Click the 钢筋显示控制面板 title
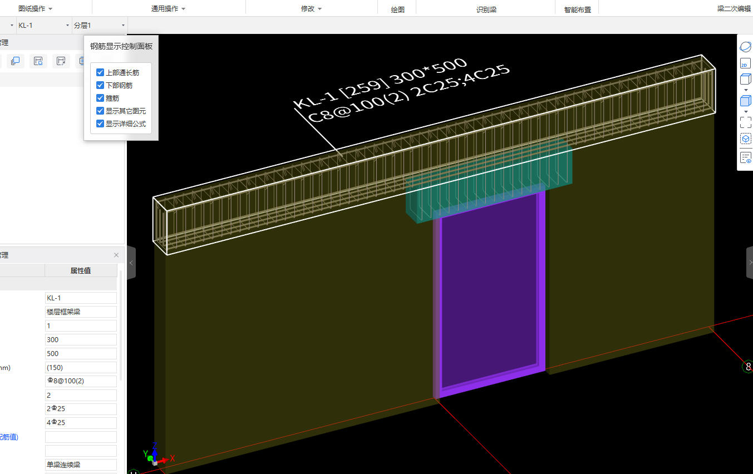The width and height of the screenshot is (753, 474). [x=121, y=46]
